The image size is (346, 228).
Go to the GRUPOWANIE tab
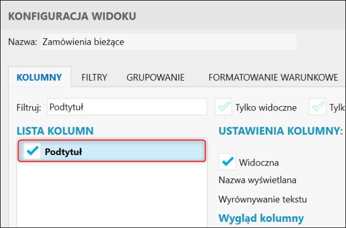click(155, 77)
